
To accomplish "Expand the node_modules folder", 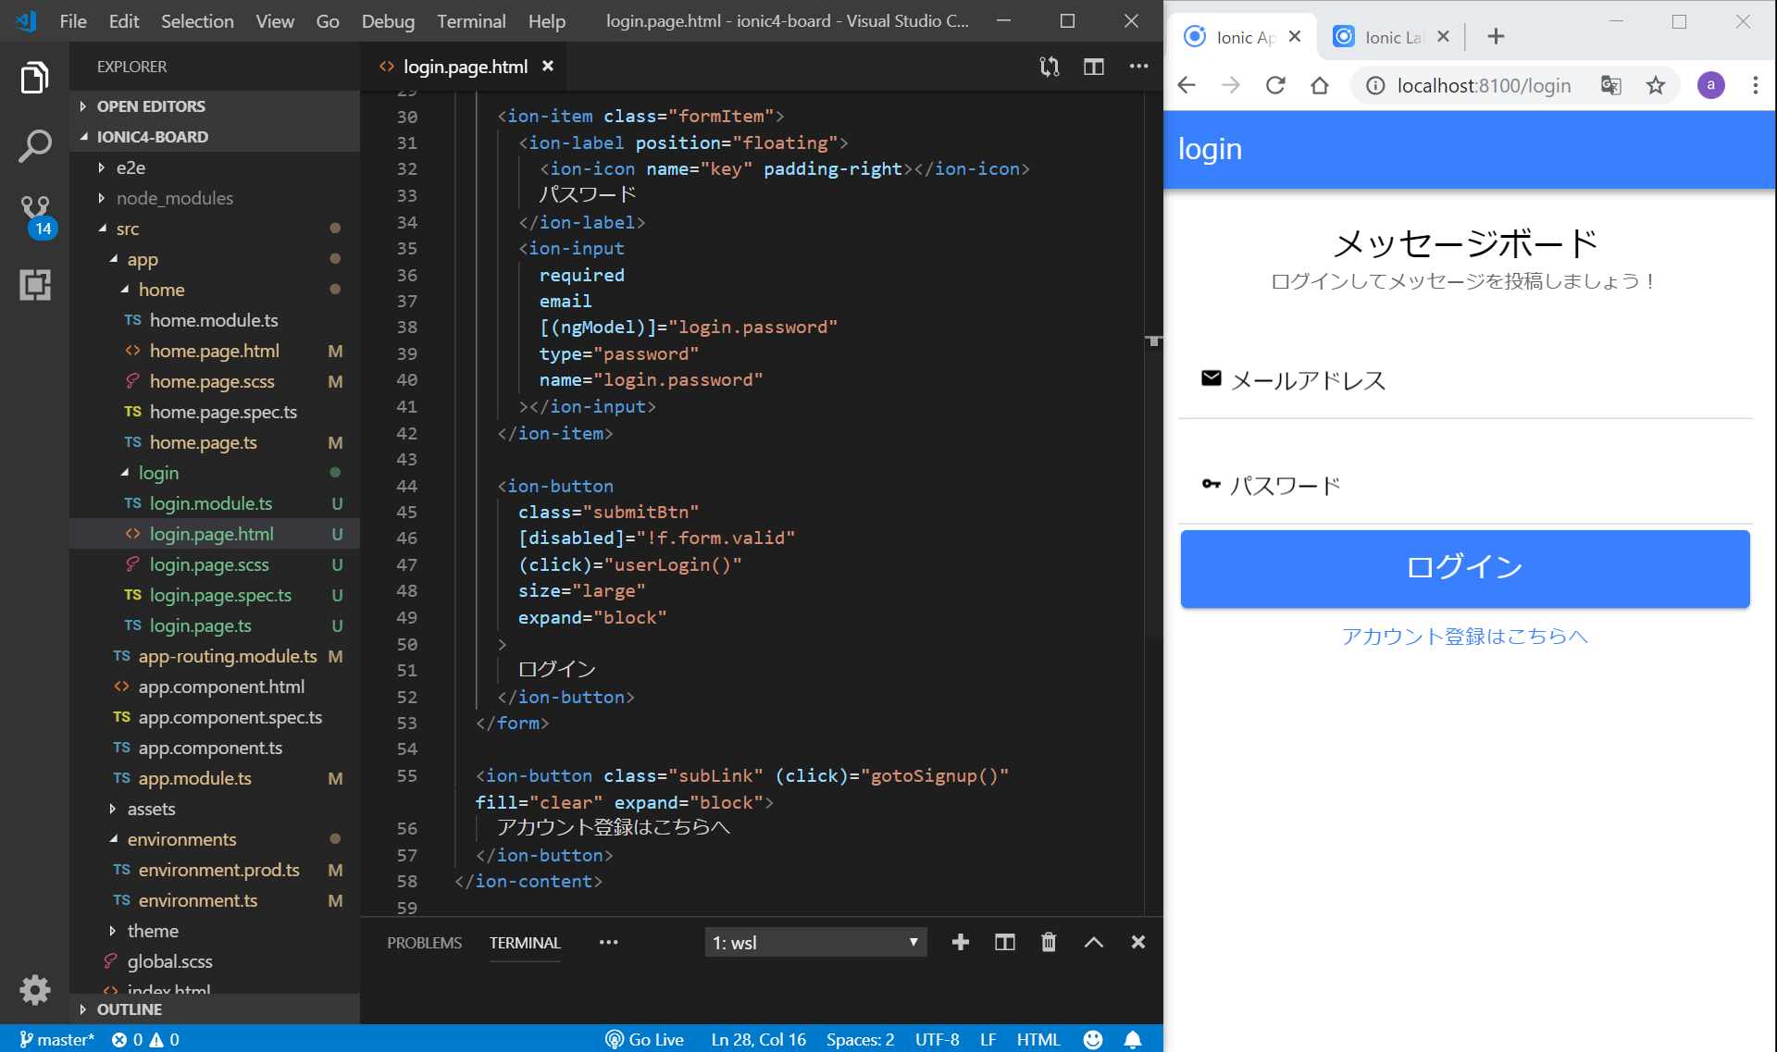I will point(174,198).
